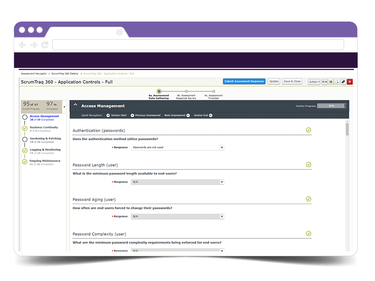
Task: Open Assessment Navigator breadcrumb
Action: pyautogui.click(x=34, y=74)
